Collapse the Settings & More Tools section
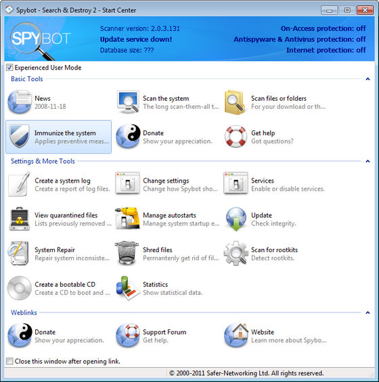 pyautogui.click(x=367, y=161)
